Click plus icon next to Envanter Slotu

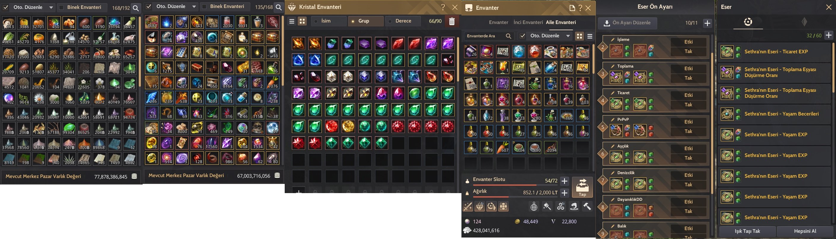(565, 181)
